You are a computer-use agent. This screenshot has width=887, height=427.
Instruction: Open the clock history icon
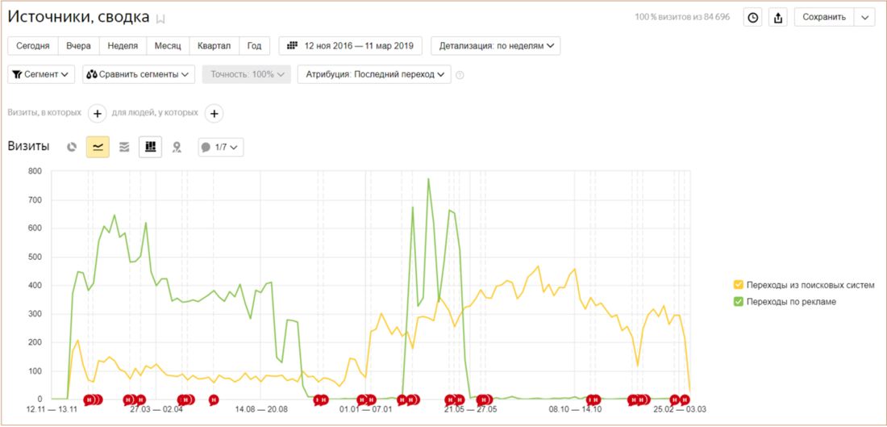click(x=752, y=17)
